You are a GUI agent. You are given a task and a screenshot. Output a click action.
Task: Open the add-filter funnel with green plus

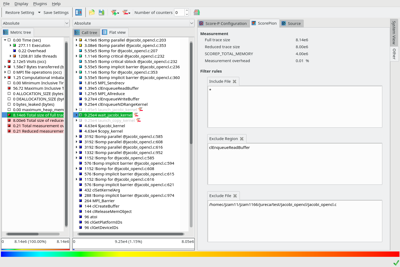(x=115, y=12)
